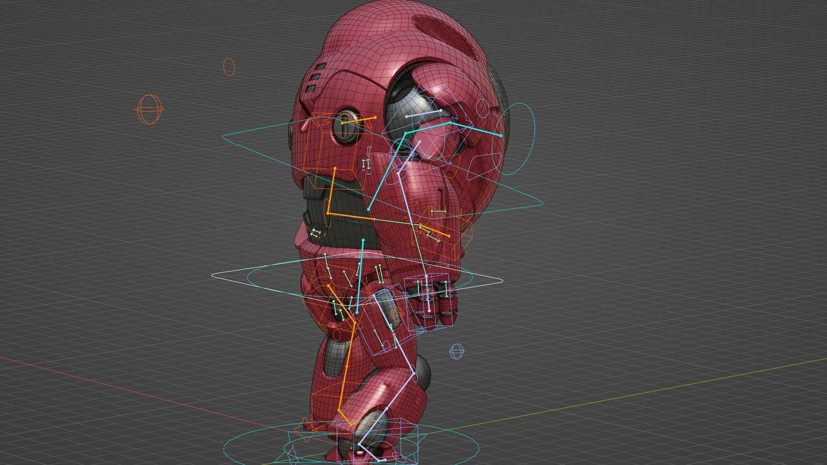Select the orange ring control floating above the wire sphere

(229, 67)
